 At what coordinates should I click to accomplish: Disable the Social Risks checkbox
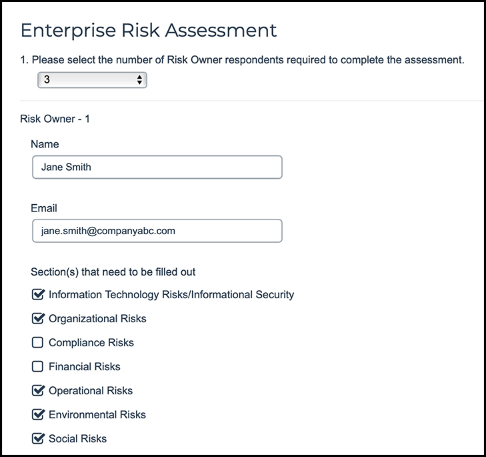38,438
